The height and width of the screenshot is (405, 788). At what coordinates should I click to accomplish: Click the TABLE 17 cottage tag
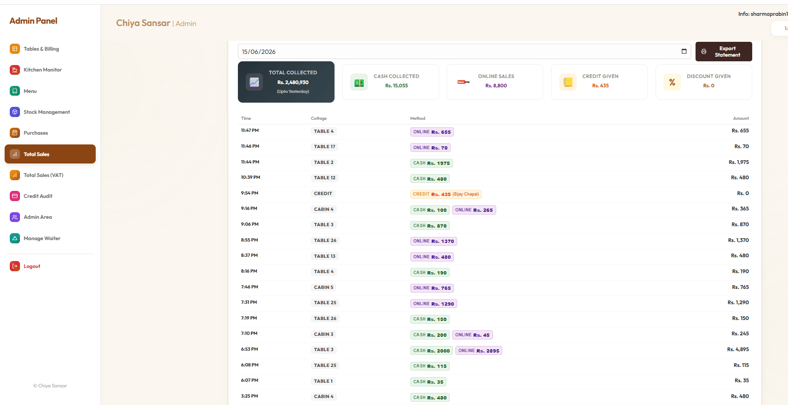point(324,147)
